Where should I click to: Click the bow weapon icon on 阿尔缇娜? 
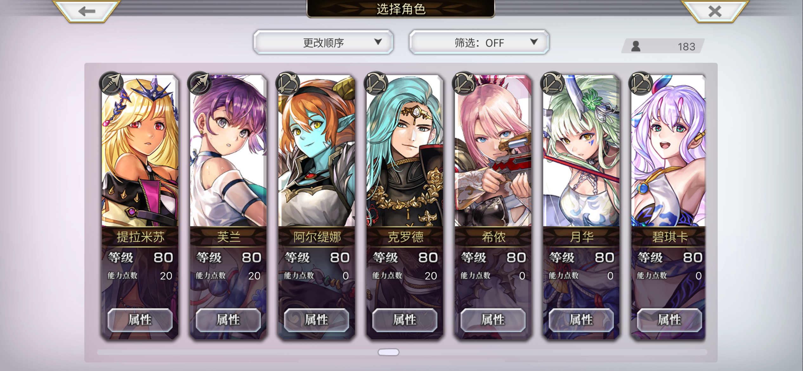coord(288,83)
